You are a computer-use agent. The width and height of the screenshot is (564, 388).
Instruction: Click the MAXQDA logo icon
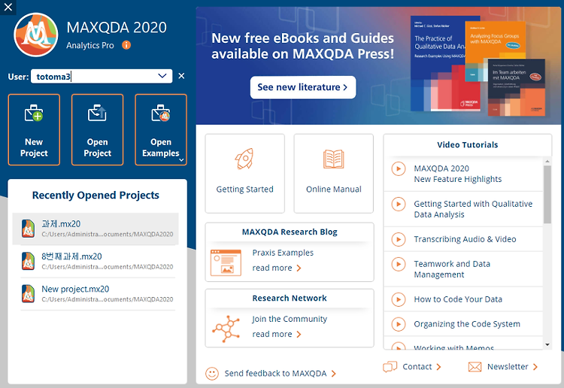coord(36,35)
